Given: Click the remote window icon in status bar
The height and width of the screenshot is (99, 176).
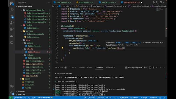Looking at the screenshot, I should (11, 98).
